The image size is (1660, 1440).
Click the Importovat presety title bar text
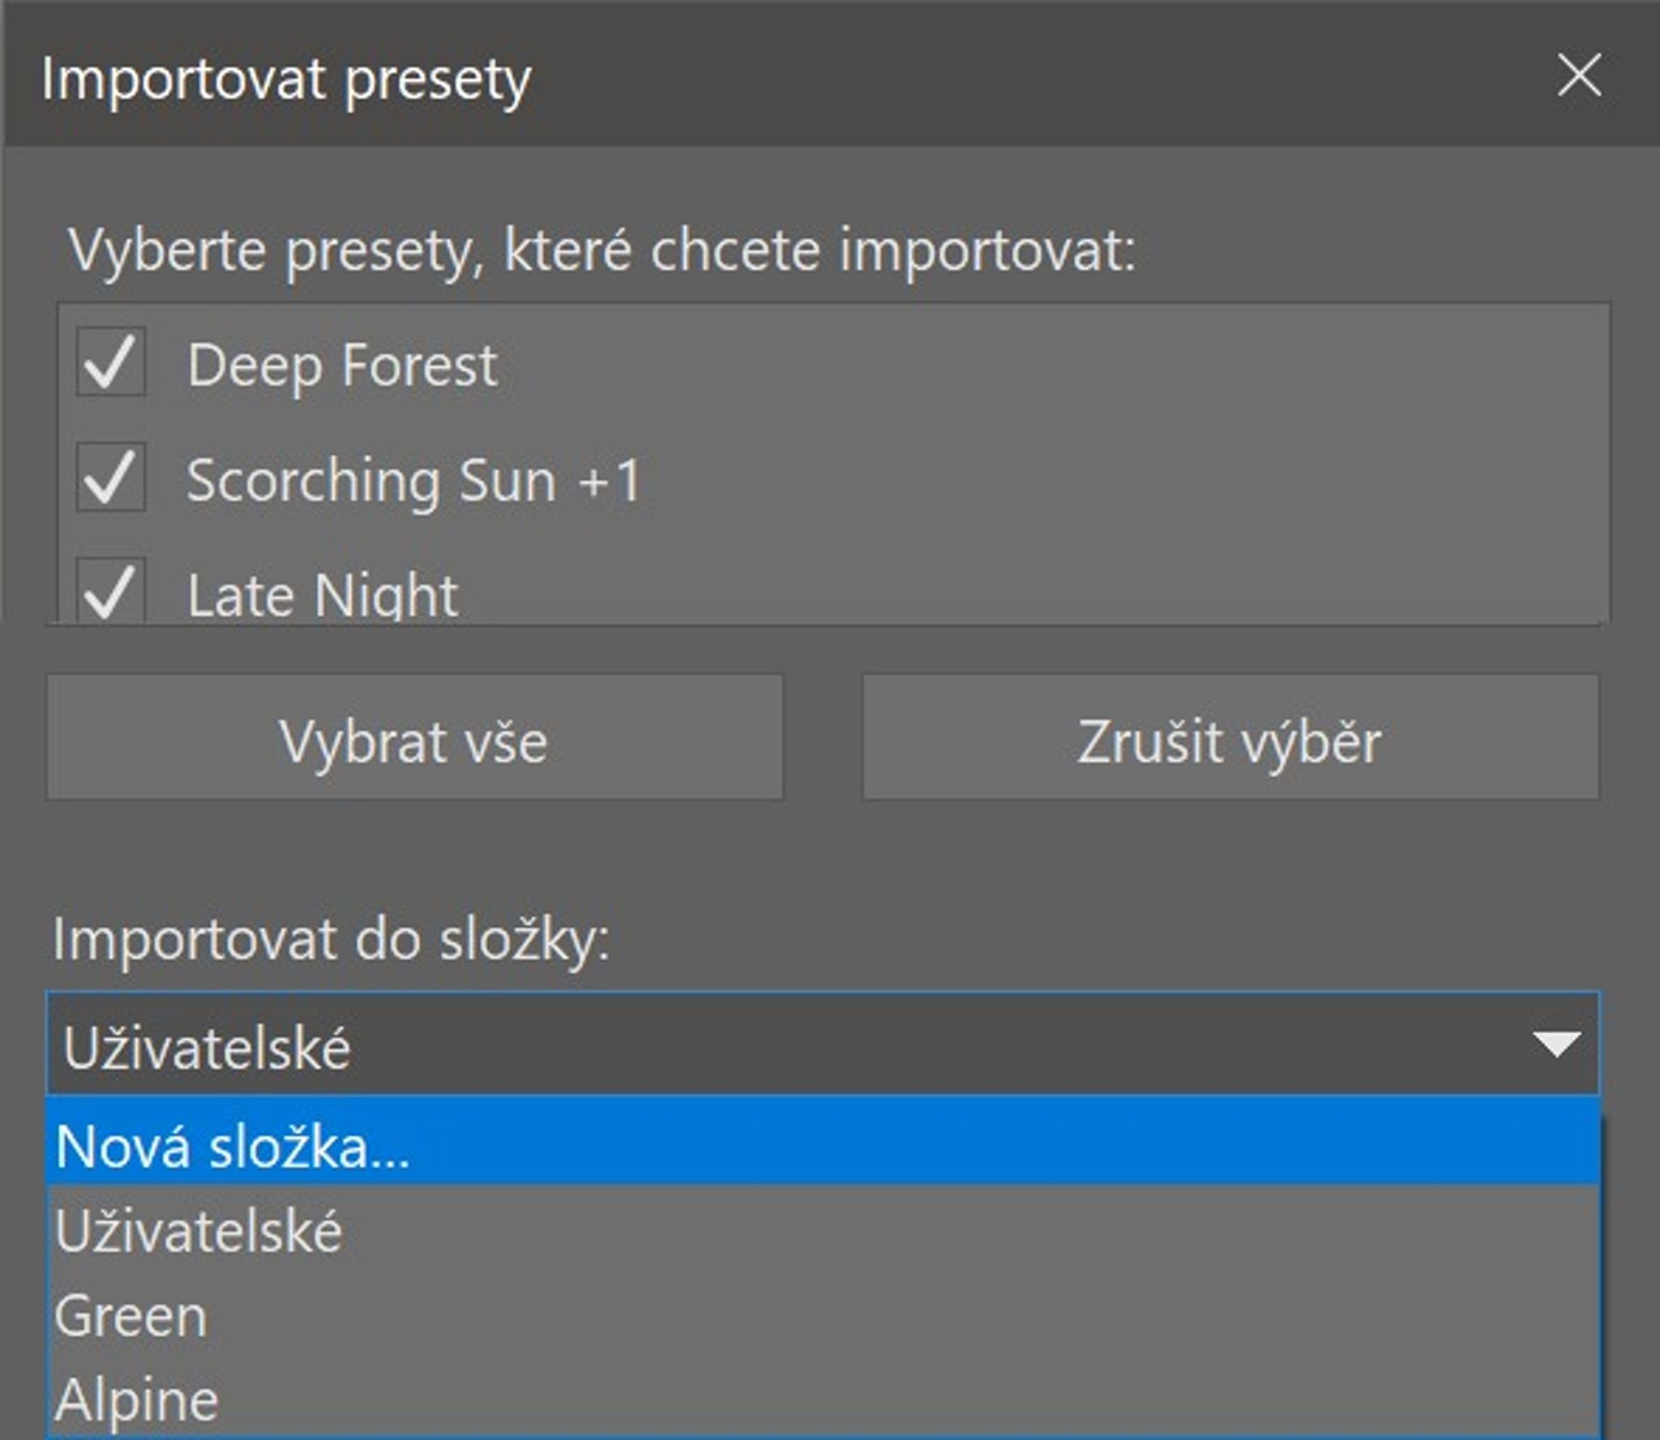286,81
